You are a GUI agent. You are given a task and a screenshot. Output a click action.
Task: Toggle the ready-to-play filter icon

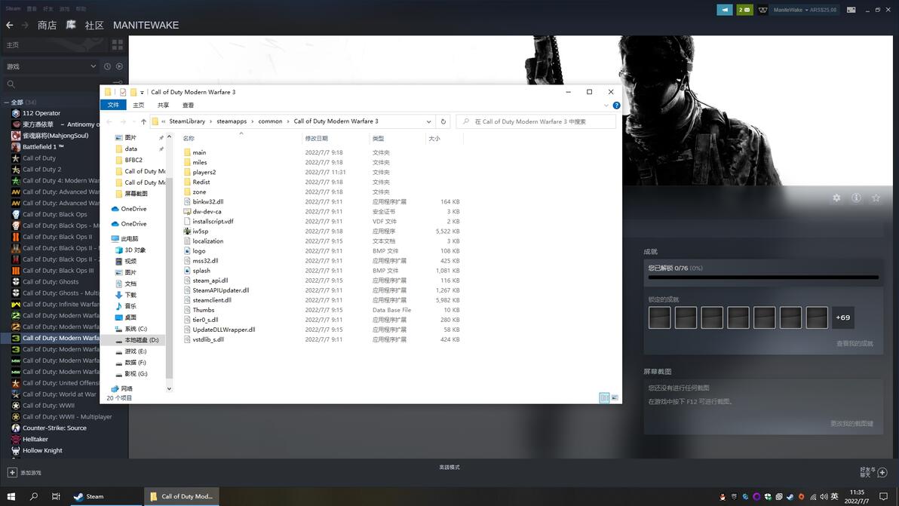click(x=119, y=66)
